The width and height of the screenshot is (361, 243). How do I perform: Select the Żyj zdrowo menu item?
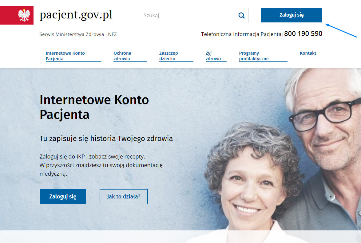[213, 56]
